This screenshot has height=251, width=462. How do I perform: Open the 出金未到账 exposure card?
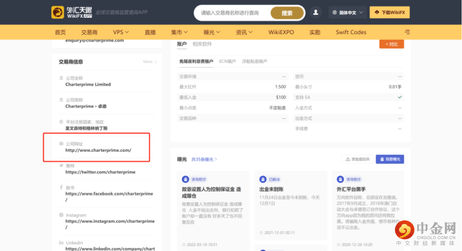[291, 205]
